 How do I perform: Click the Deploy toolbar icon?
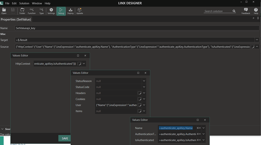pos(70,11)
